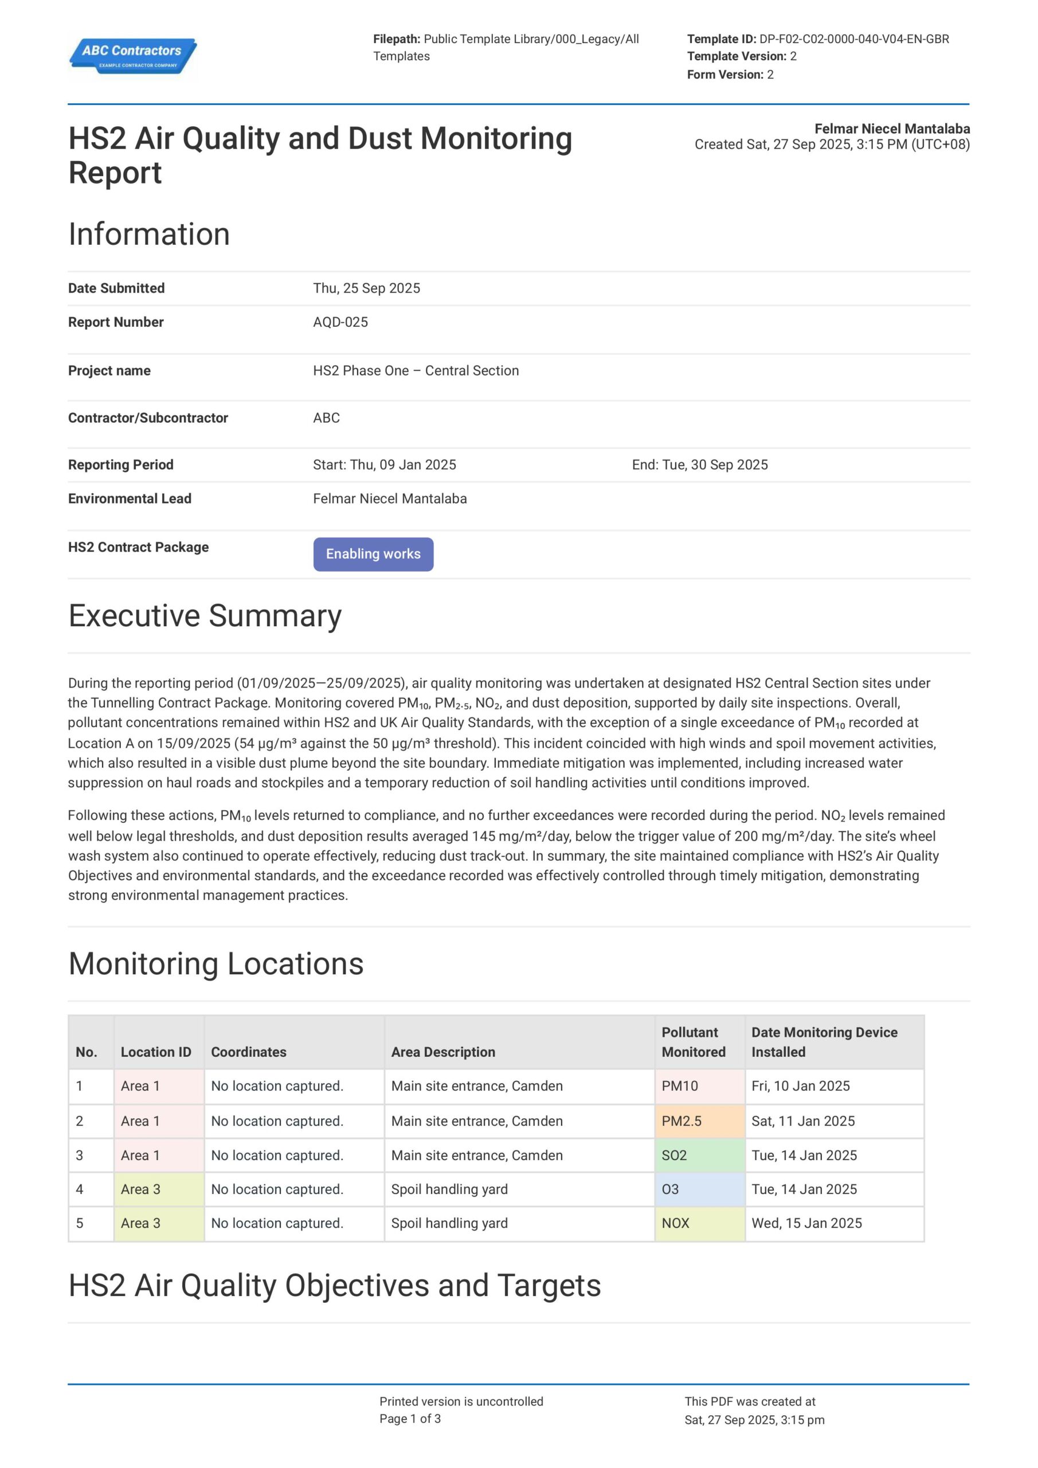
Task: Click the Date Monitoring Device Installed header
Action: [x=824, y=1042]
